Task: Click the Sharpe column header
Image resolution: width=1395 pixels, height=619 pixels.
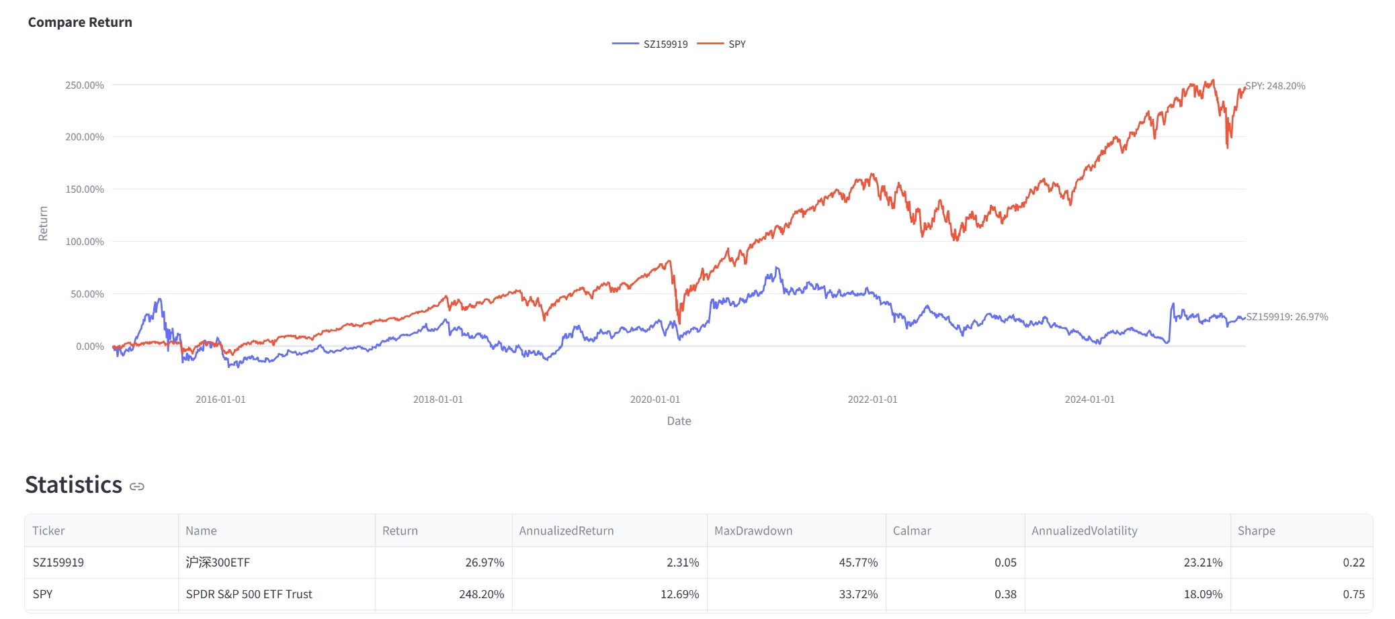Action: [1256, 530]
